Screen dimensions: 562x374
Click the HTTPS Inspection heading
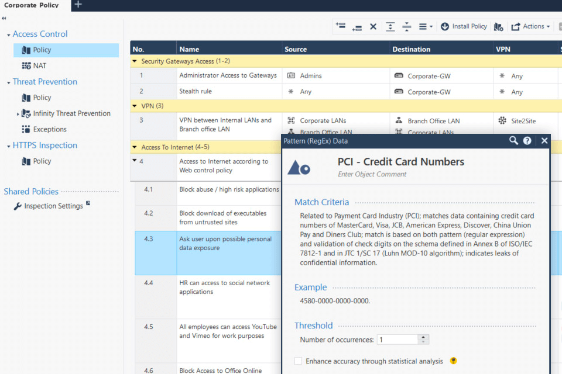click(45, 146)
